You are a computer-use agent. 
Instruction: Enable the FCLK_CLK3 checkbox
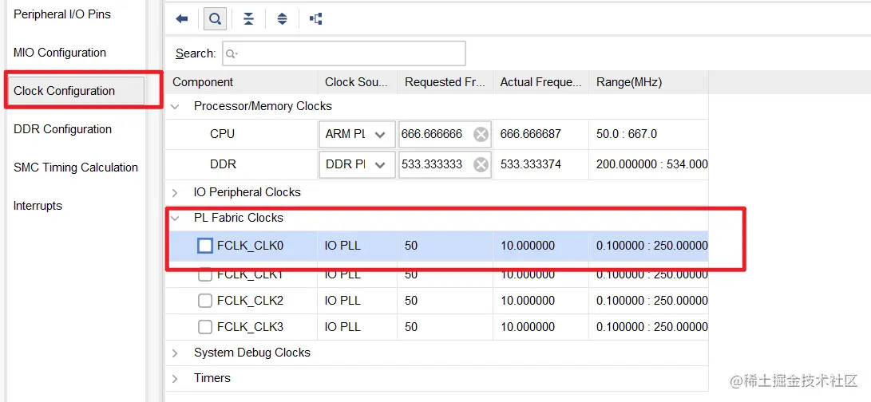coord(205,328)
